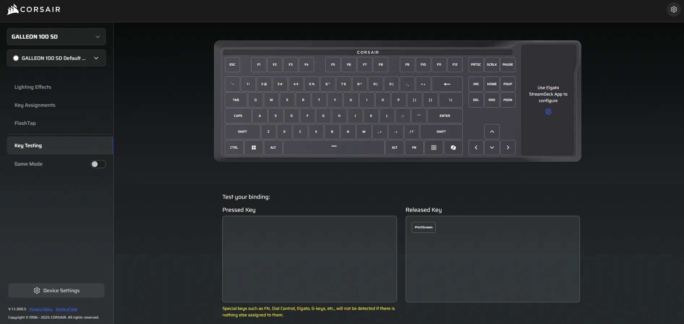The image size is (684, 324).
Task: Click the ENTER key on the keyboard
Action: pos(445,116)
